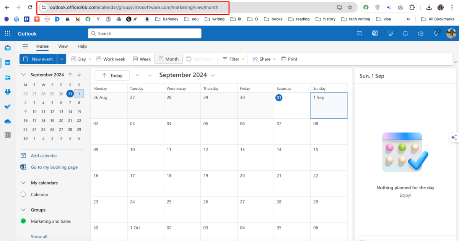Select the Calendar checkbox under My calendars
The image size is (459, 241).
24,194
